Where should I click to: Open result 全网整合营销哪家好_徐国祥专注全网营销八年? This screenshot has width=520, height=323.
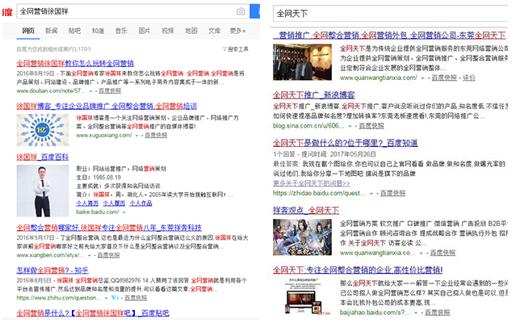[109, 228]
